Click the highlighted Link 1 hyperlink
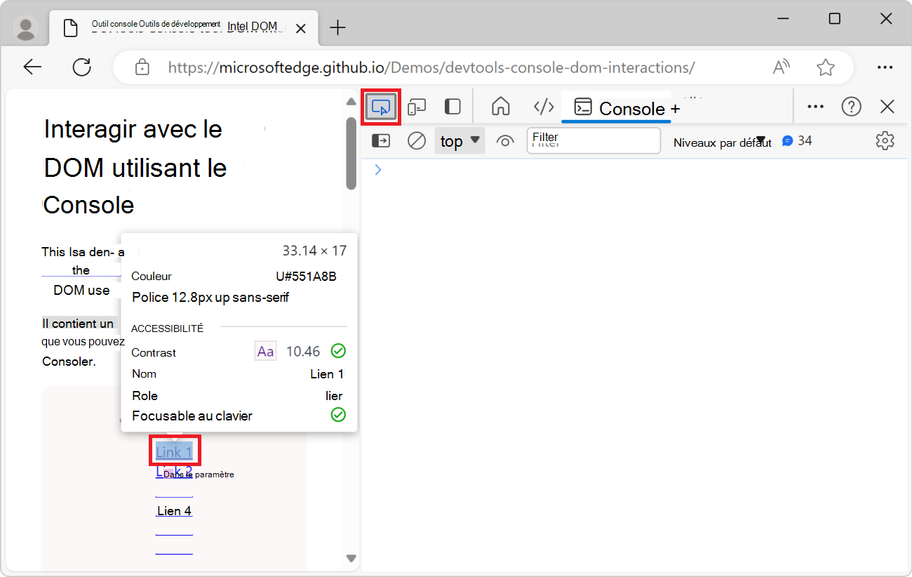 [174, 451]
